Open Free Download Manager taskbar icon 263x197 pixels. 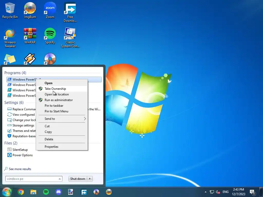84,192
